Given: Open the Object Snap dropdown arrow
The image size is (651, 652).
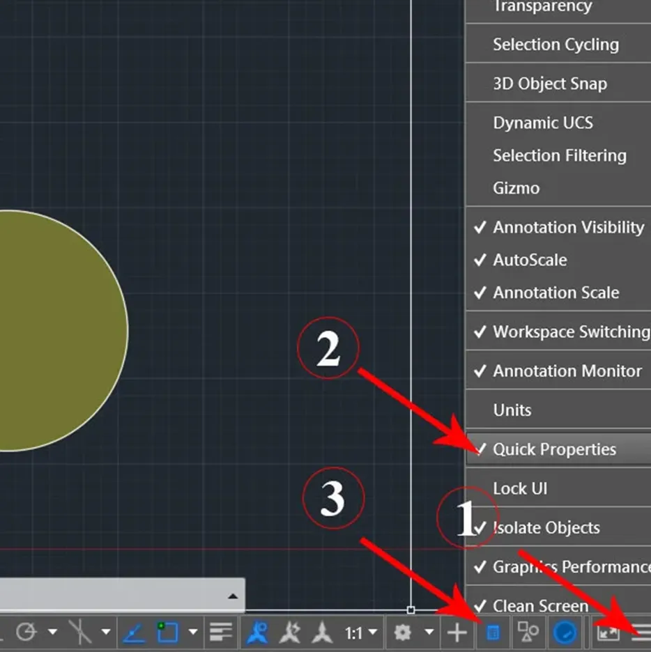Looking at the screenshot, I should click(192, 632).
